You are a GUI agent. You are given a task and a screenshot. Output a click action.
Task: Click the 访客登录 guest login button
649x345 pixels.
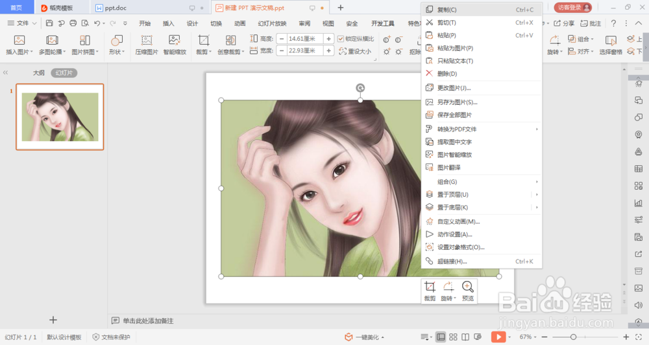click(x=573, y=7)
